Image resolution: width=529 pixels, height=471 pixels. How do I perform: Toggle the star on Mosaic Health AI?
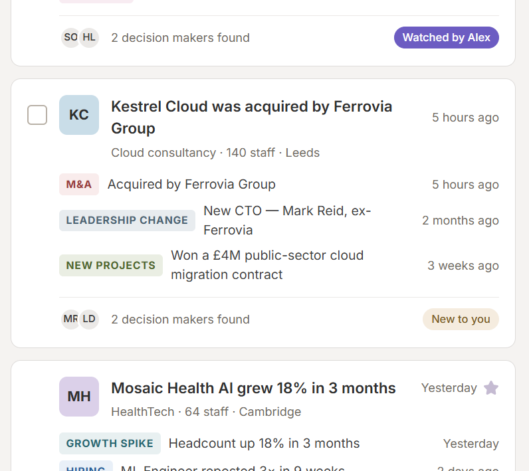point(491,388)
